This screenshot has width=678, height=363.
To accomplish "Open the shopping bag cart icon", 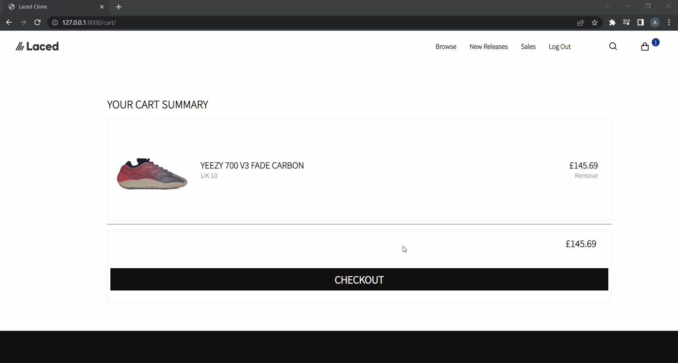I will pos(645,46).
